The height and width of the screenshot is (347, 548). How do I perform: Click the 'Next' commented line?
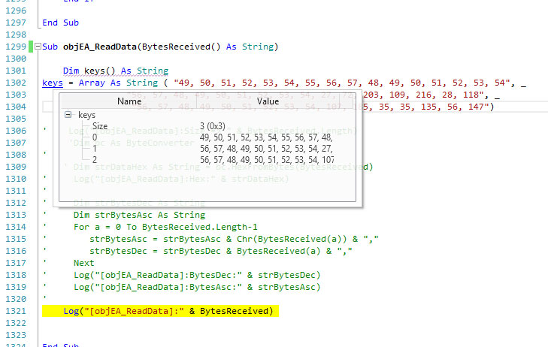[83, 263]
